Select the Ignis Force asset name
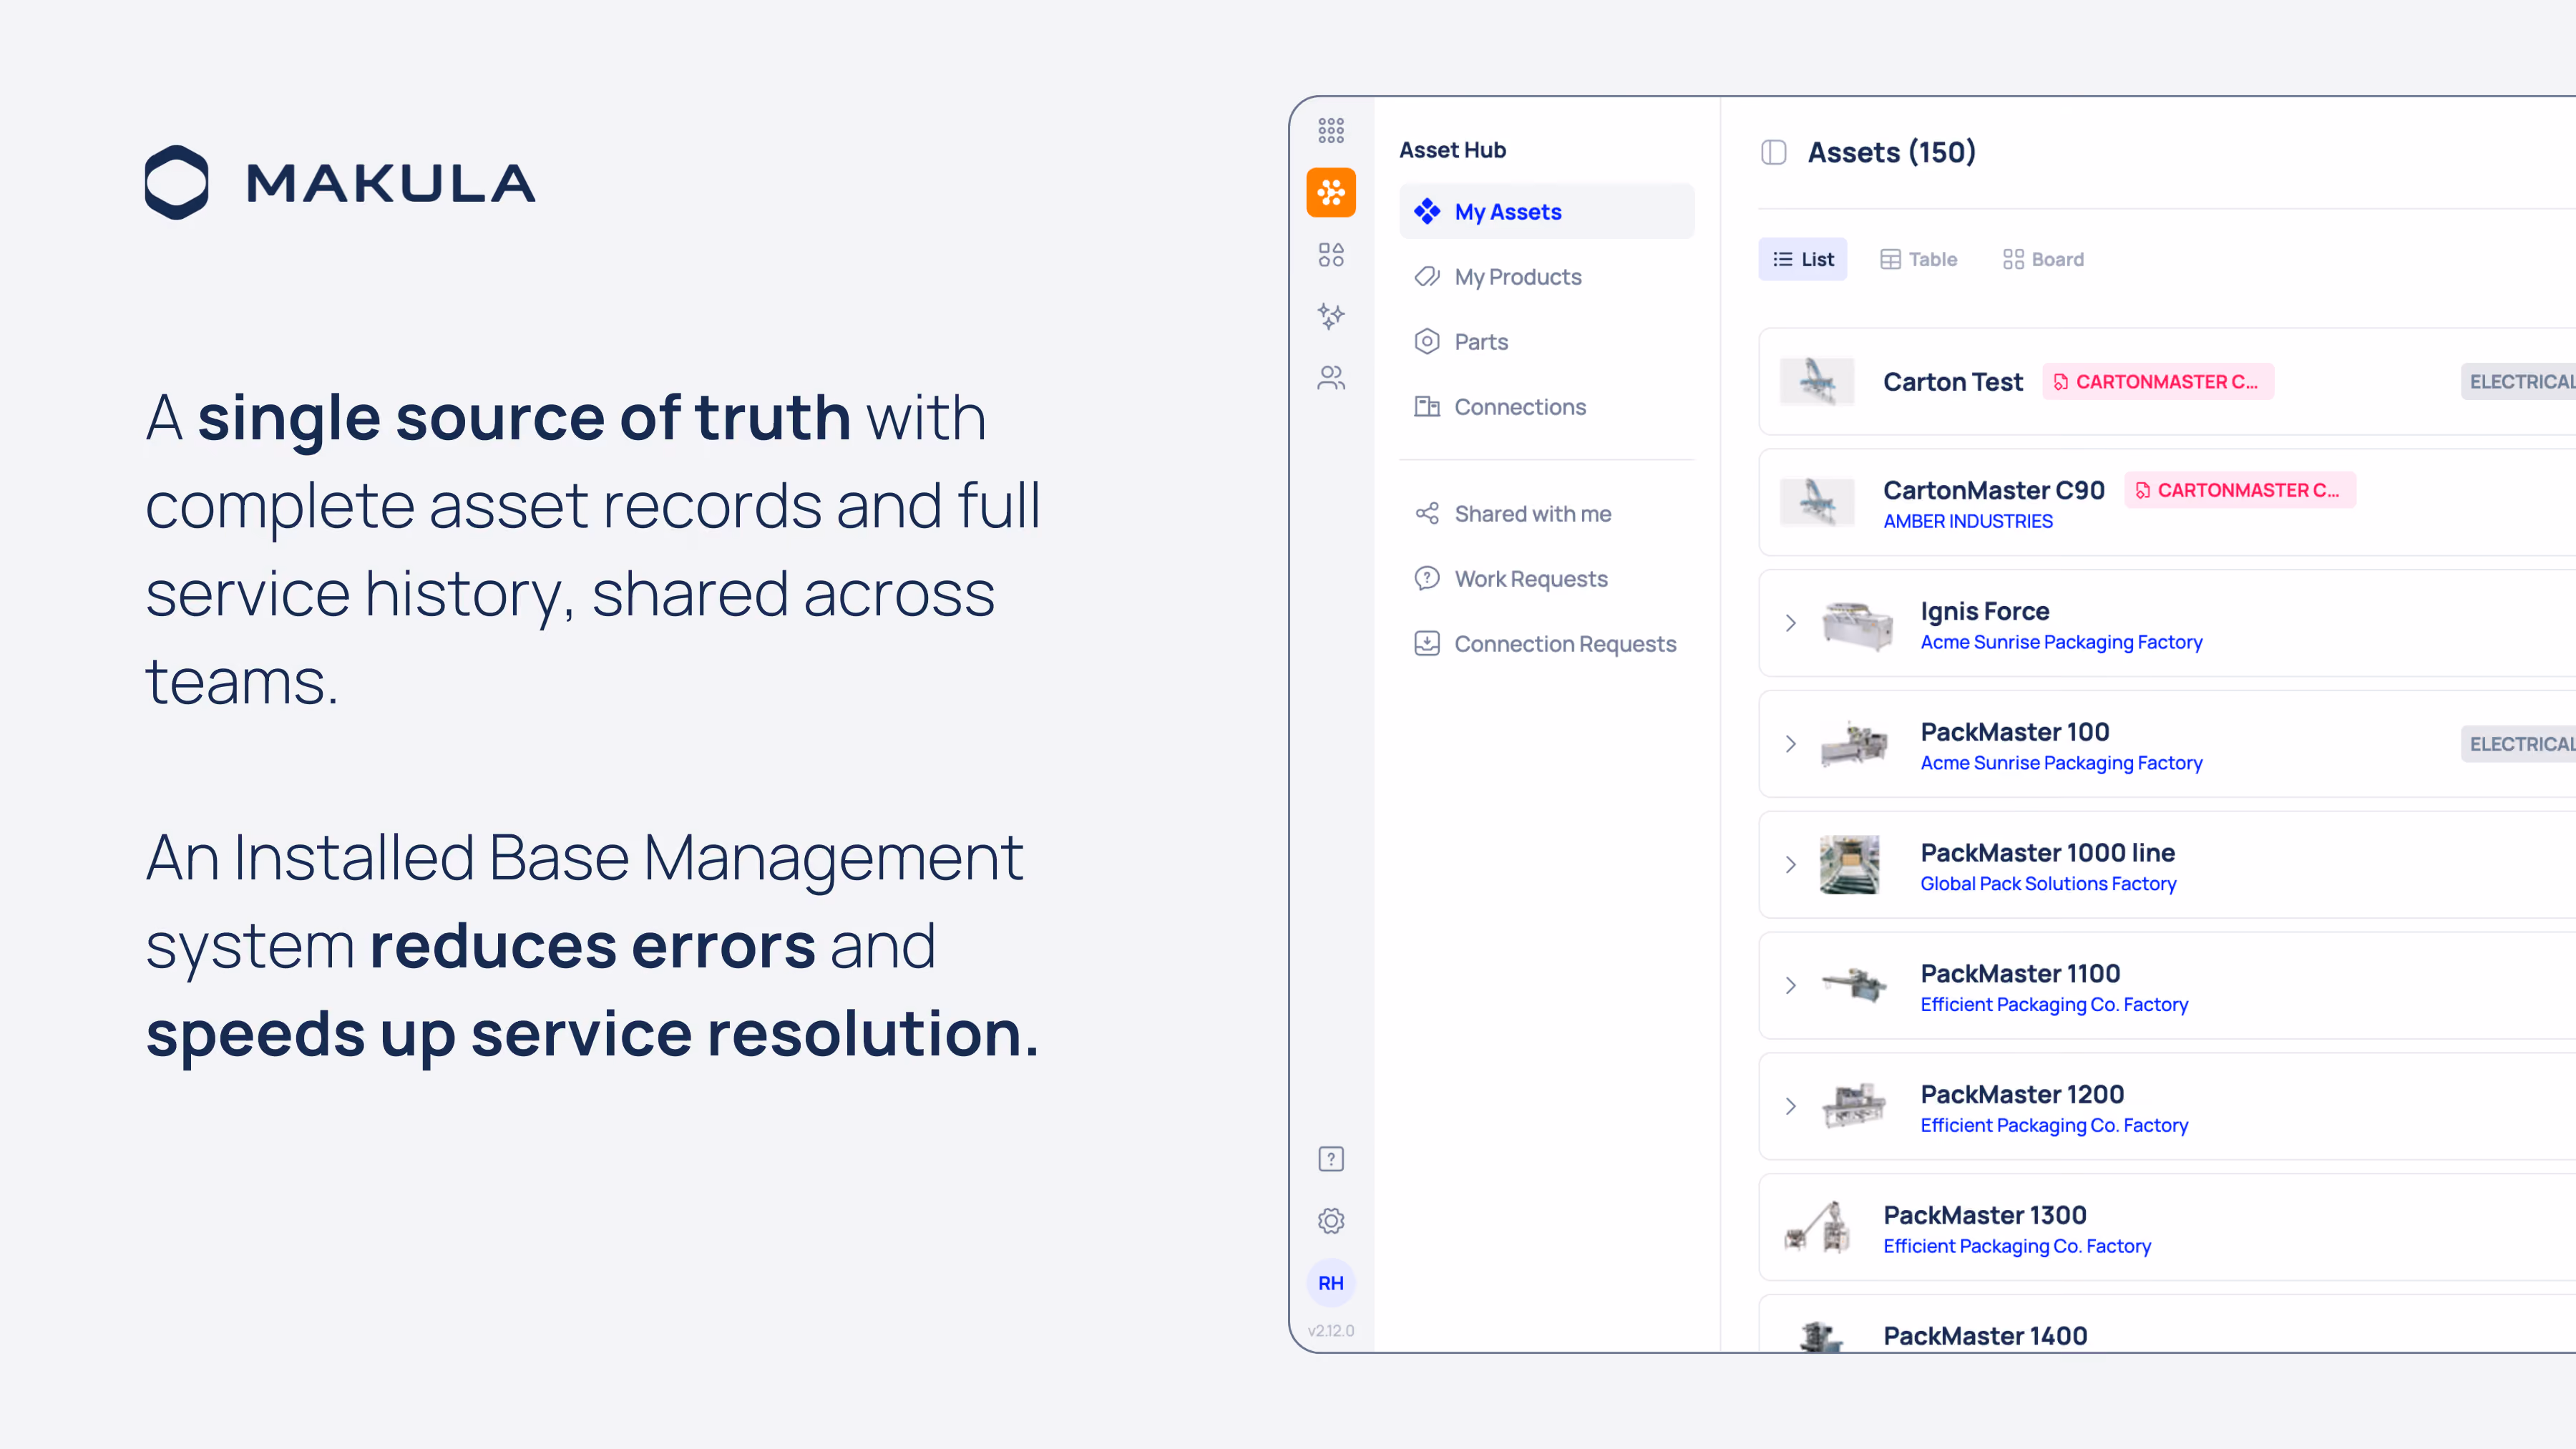Viewport: 2576px width, 1449px height. (x=1985, y=611)
